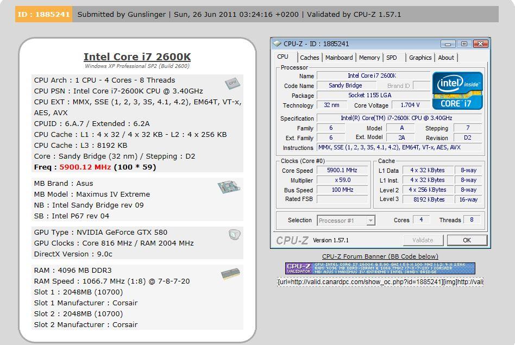
Task: Click the Cores count field showing 4
Action: click(421, 219)
